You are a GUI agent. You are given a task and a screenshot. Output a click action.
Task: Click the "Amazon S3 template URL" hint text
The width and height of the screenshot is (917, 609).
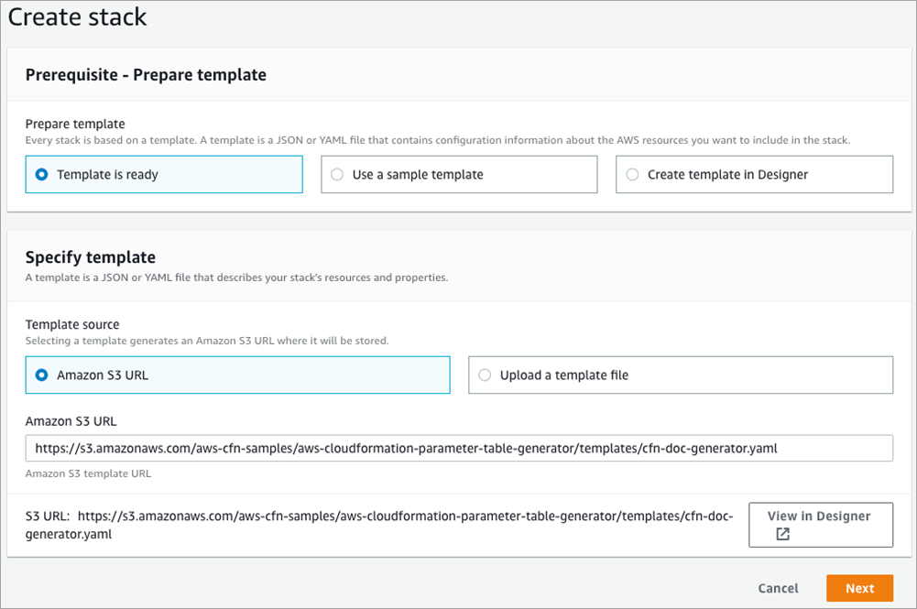88,473
